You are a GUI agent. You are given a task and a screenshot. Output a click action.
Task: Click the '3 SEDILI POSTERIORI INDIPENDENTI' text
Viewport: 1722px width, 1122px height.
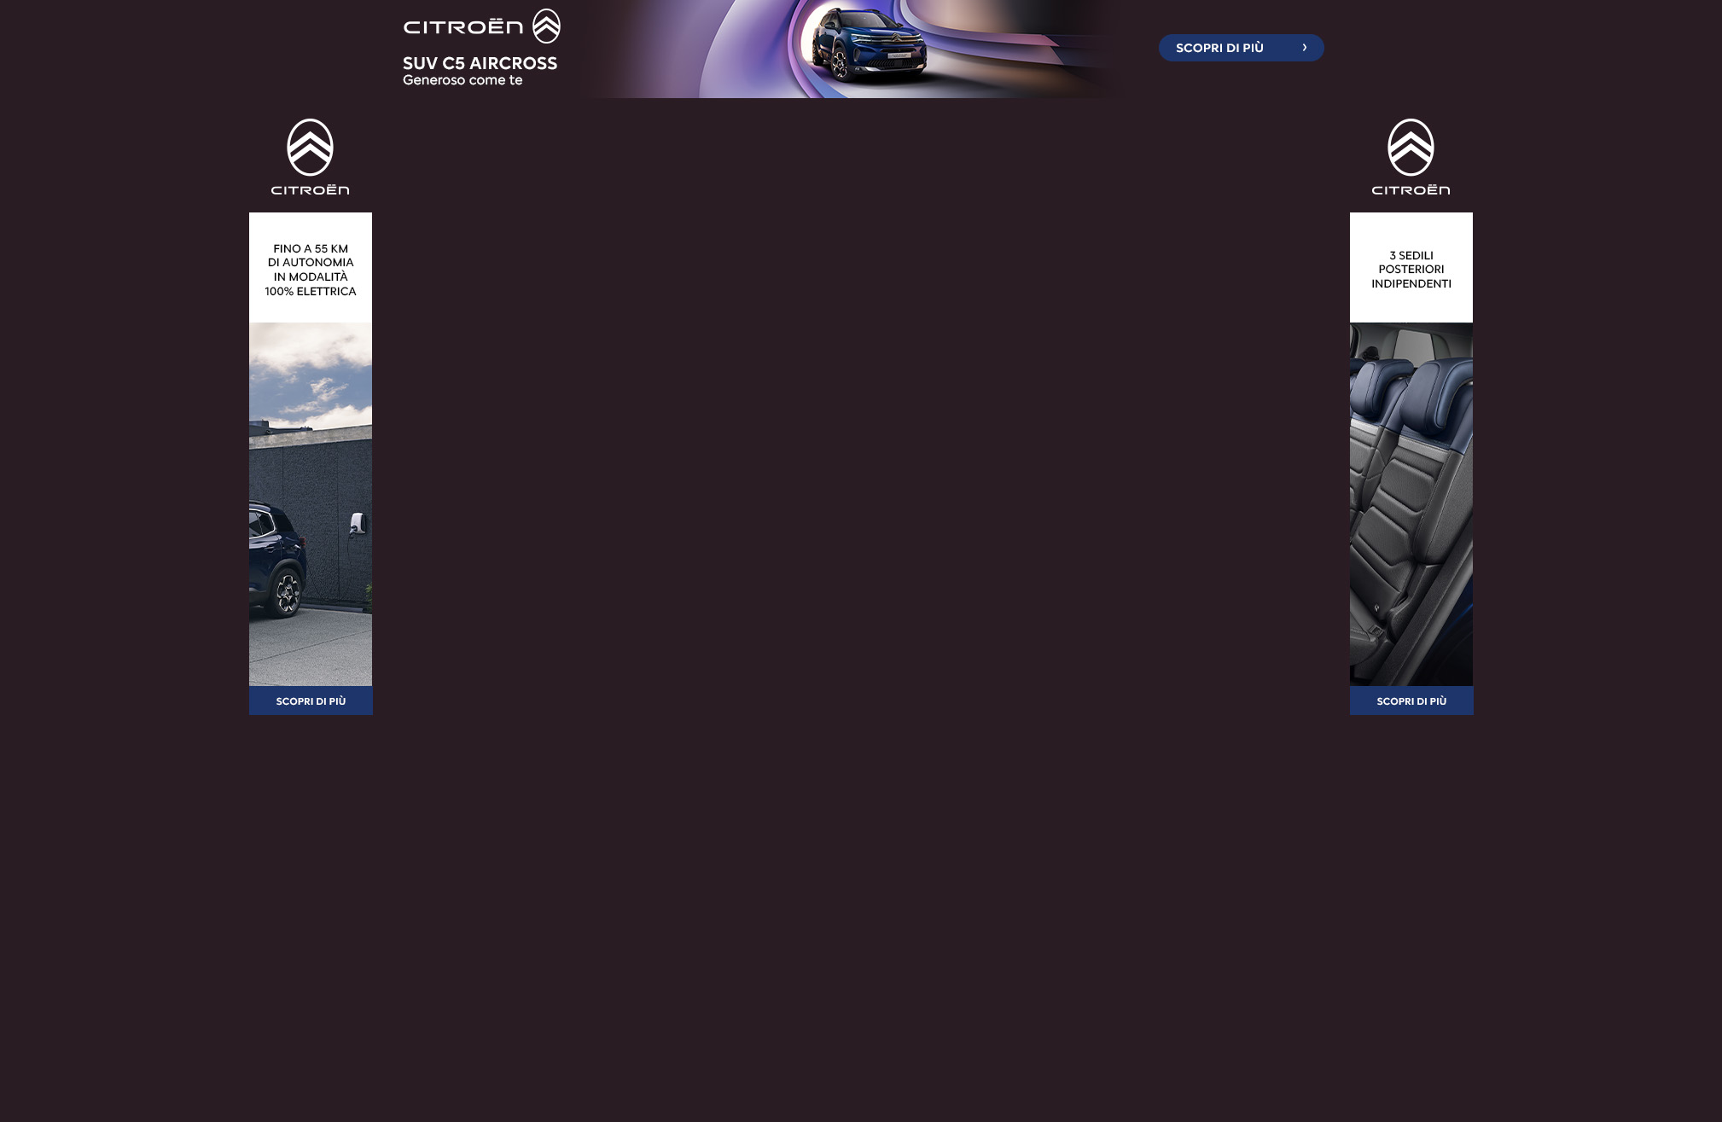(x=1411, y=270)
